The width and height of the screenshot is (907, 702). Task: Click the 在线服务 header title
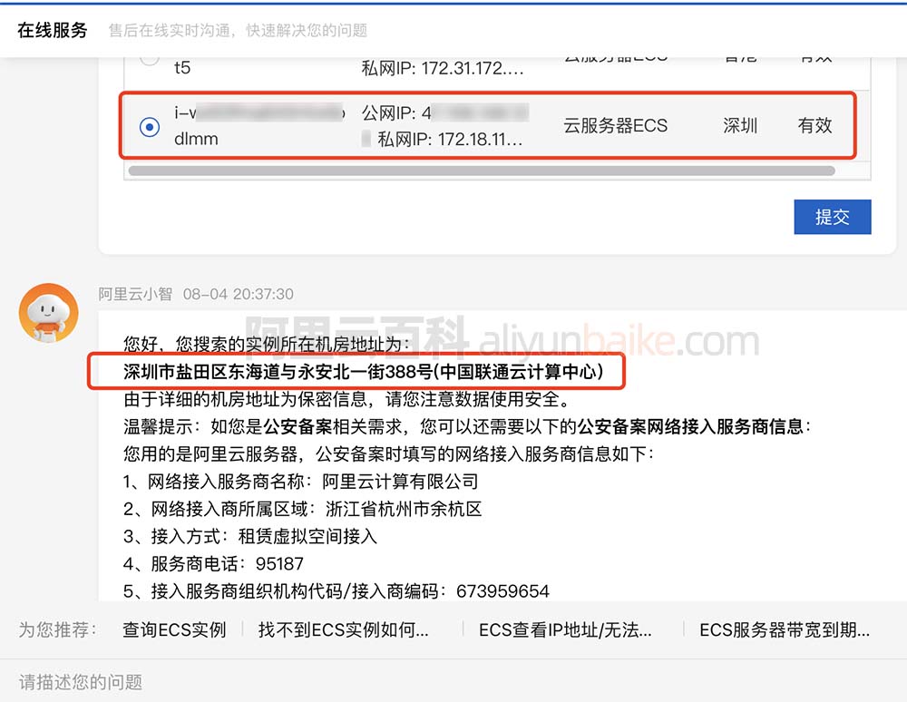point(52,30)
